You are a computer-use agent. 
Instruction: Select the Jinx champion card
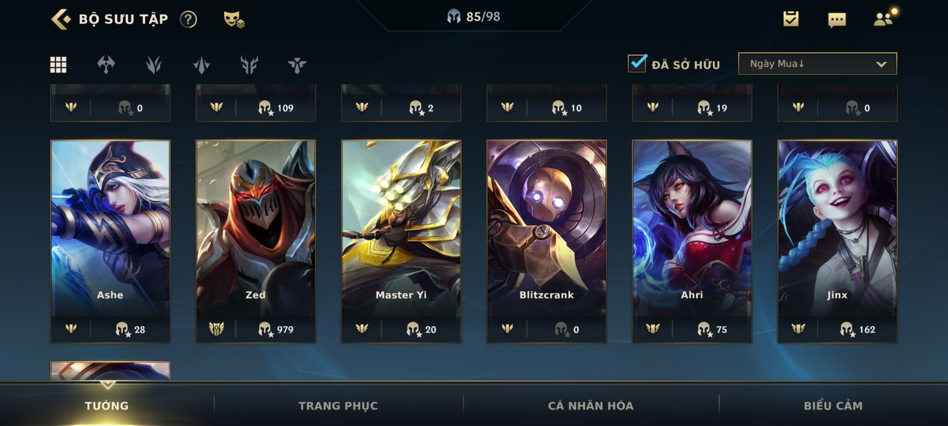click(837, 241)
